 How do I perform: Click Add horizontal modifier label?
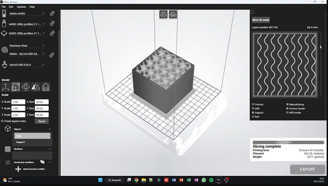[x=34, y=169]
